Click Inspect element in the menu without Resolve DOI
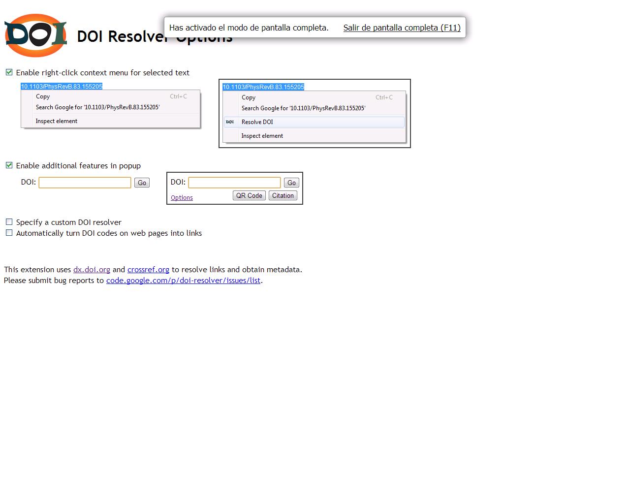Screen dimensions: 630x504 coord(56,121)
